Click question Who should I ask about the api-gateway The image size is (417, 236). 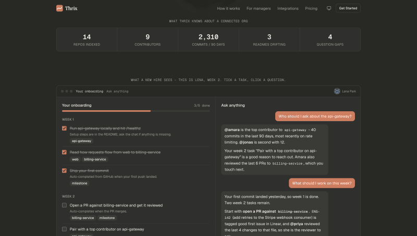click(x=315, y=116)
